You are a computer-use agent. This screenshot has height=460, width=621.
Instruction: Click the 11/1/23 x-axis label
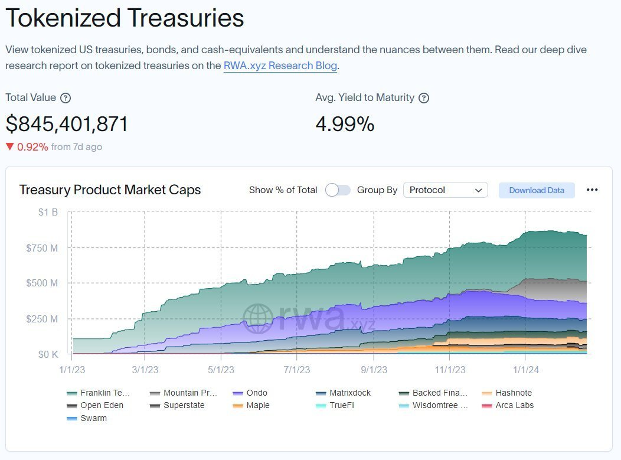(450, 370)
